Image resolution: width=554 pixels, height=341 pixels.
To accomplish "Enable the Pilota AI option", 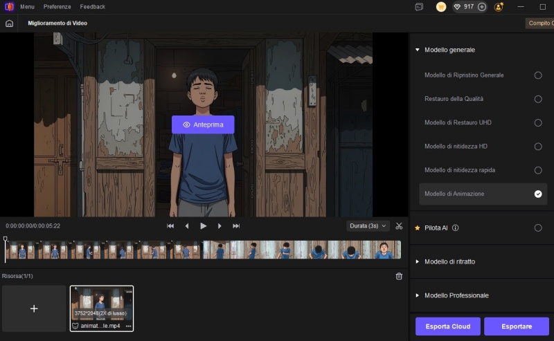I will (538, 228).
